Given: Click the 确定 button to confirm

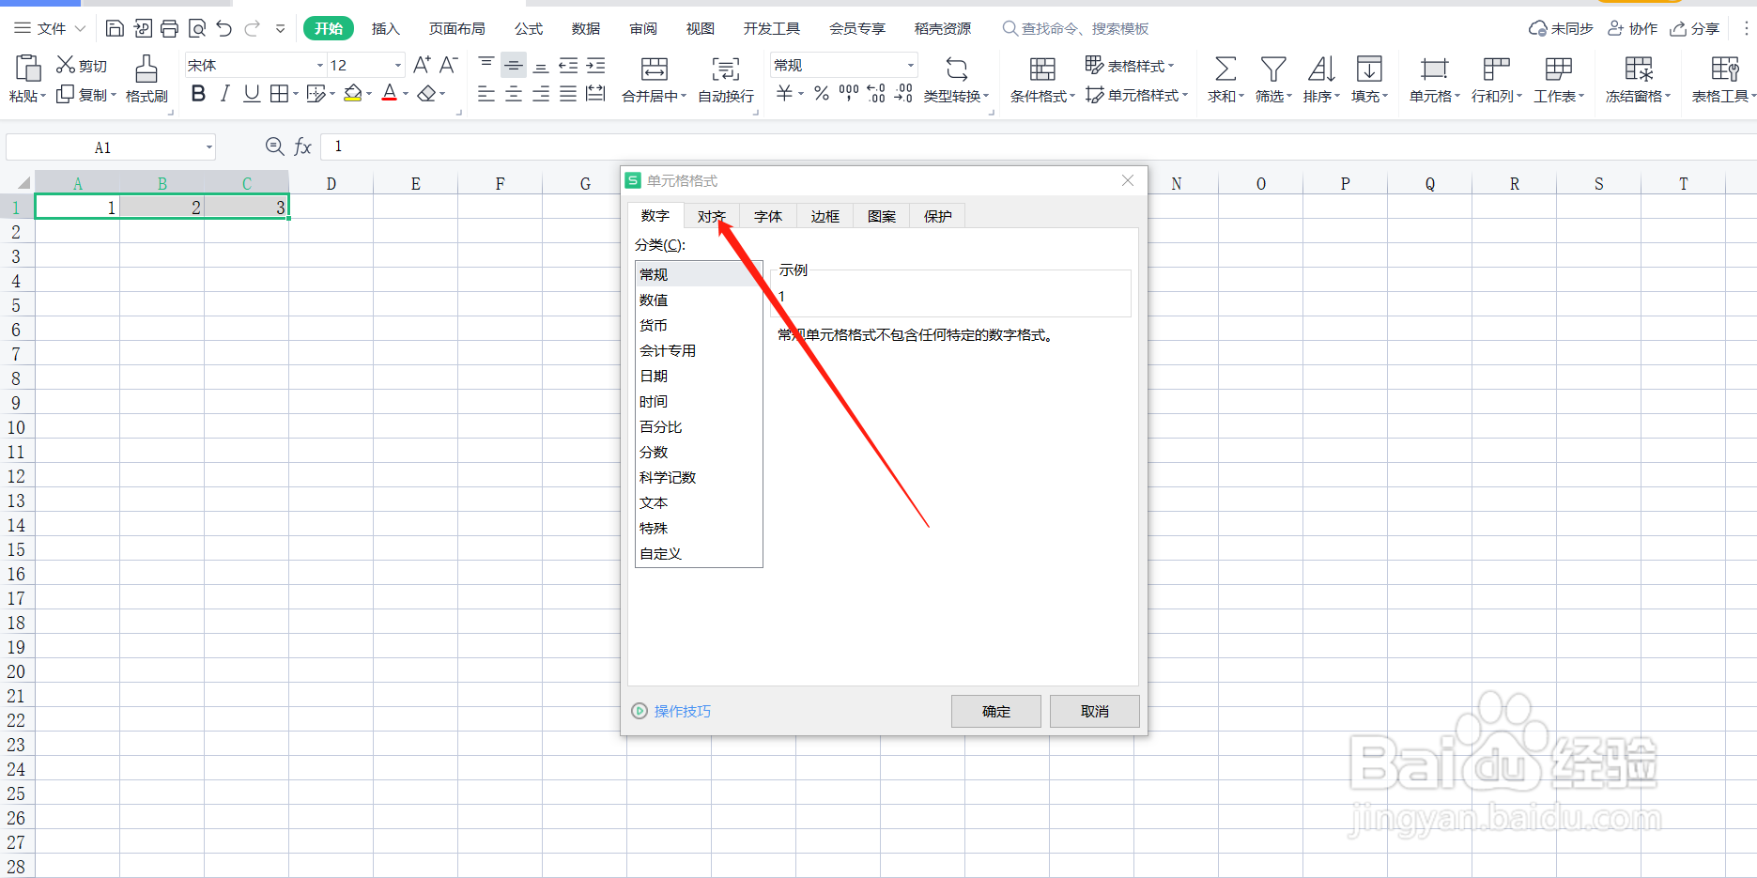Looking at the screenshot, I should pos(995,711).
